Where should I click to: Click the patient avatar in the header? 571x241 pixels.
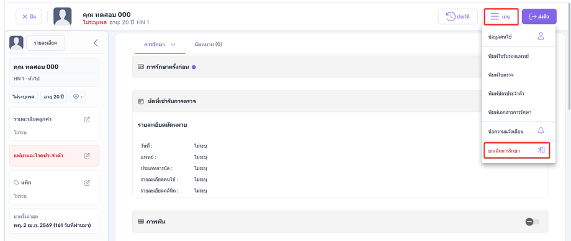click(62, 16)
